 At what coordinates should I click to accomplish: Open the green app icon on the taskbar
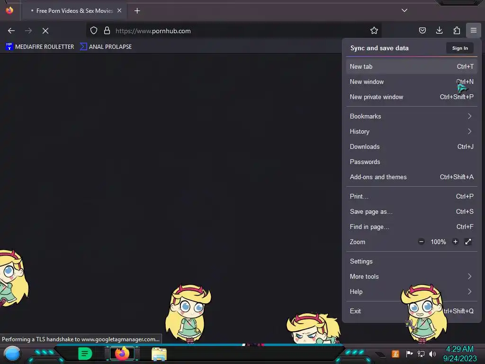[85, 354]
